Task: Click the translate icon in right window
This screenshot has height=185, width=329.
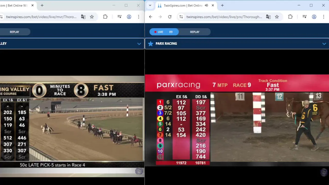Action: (x=268, y=17)
